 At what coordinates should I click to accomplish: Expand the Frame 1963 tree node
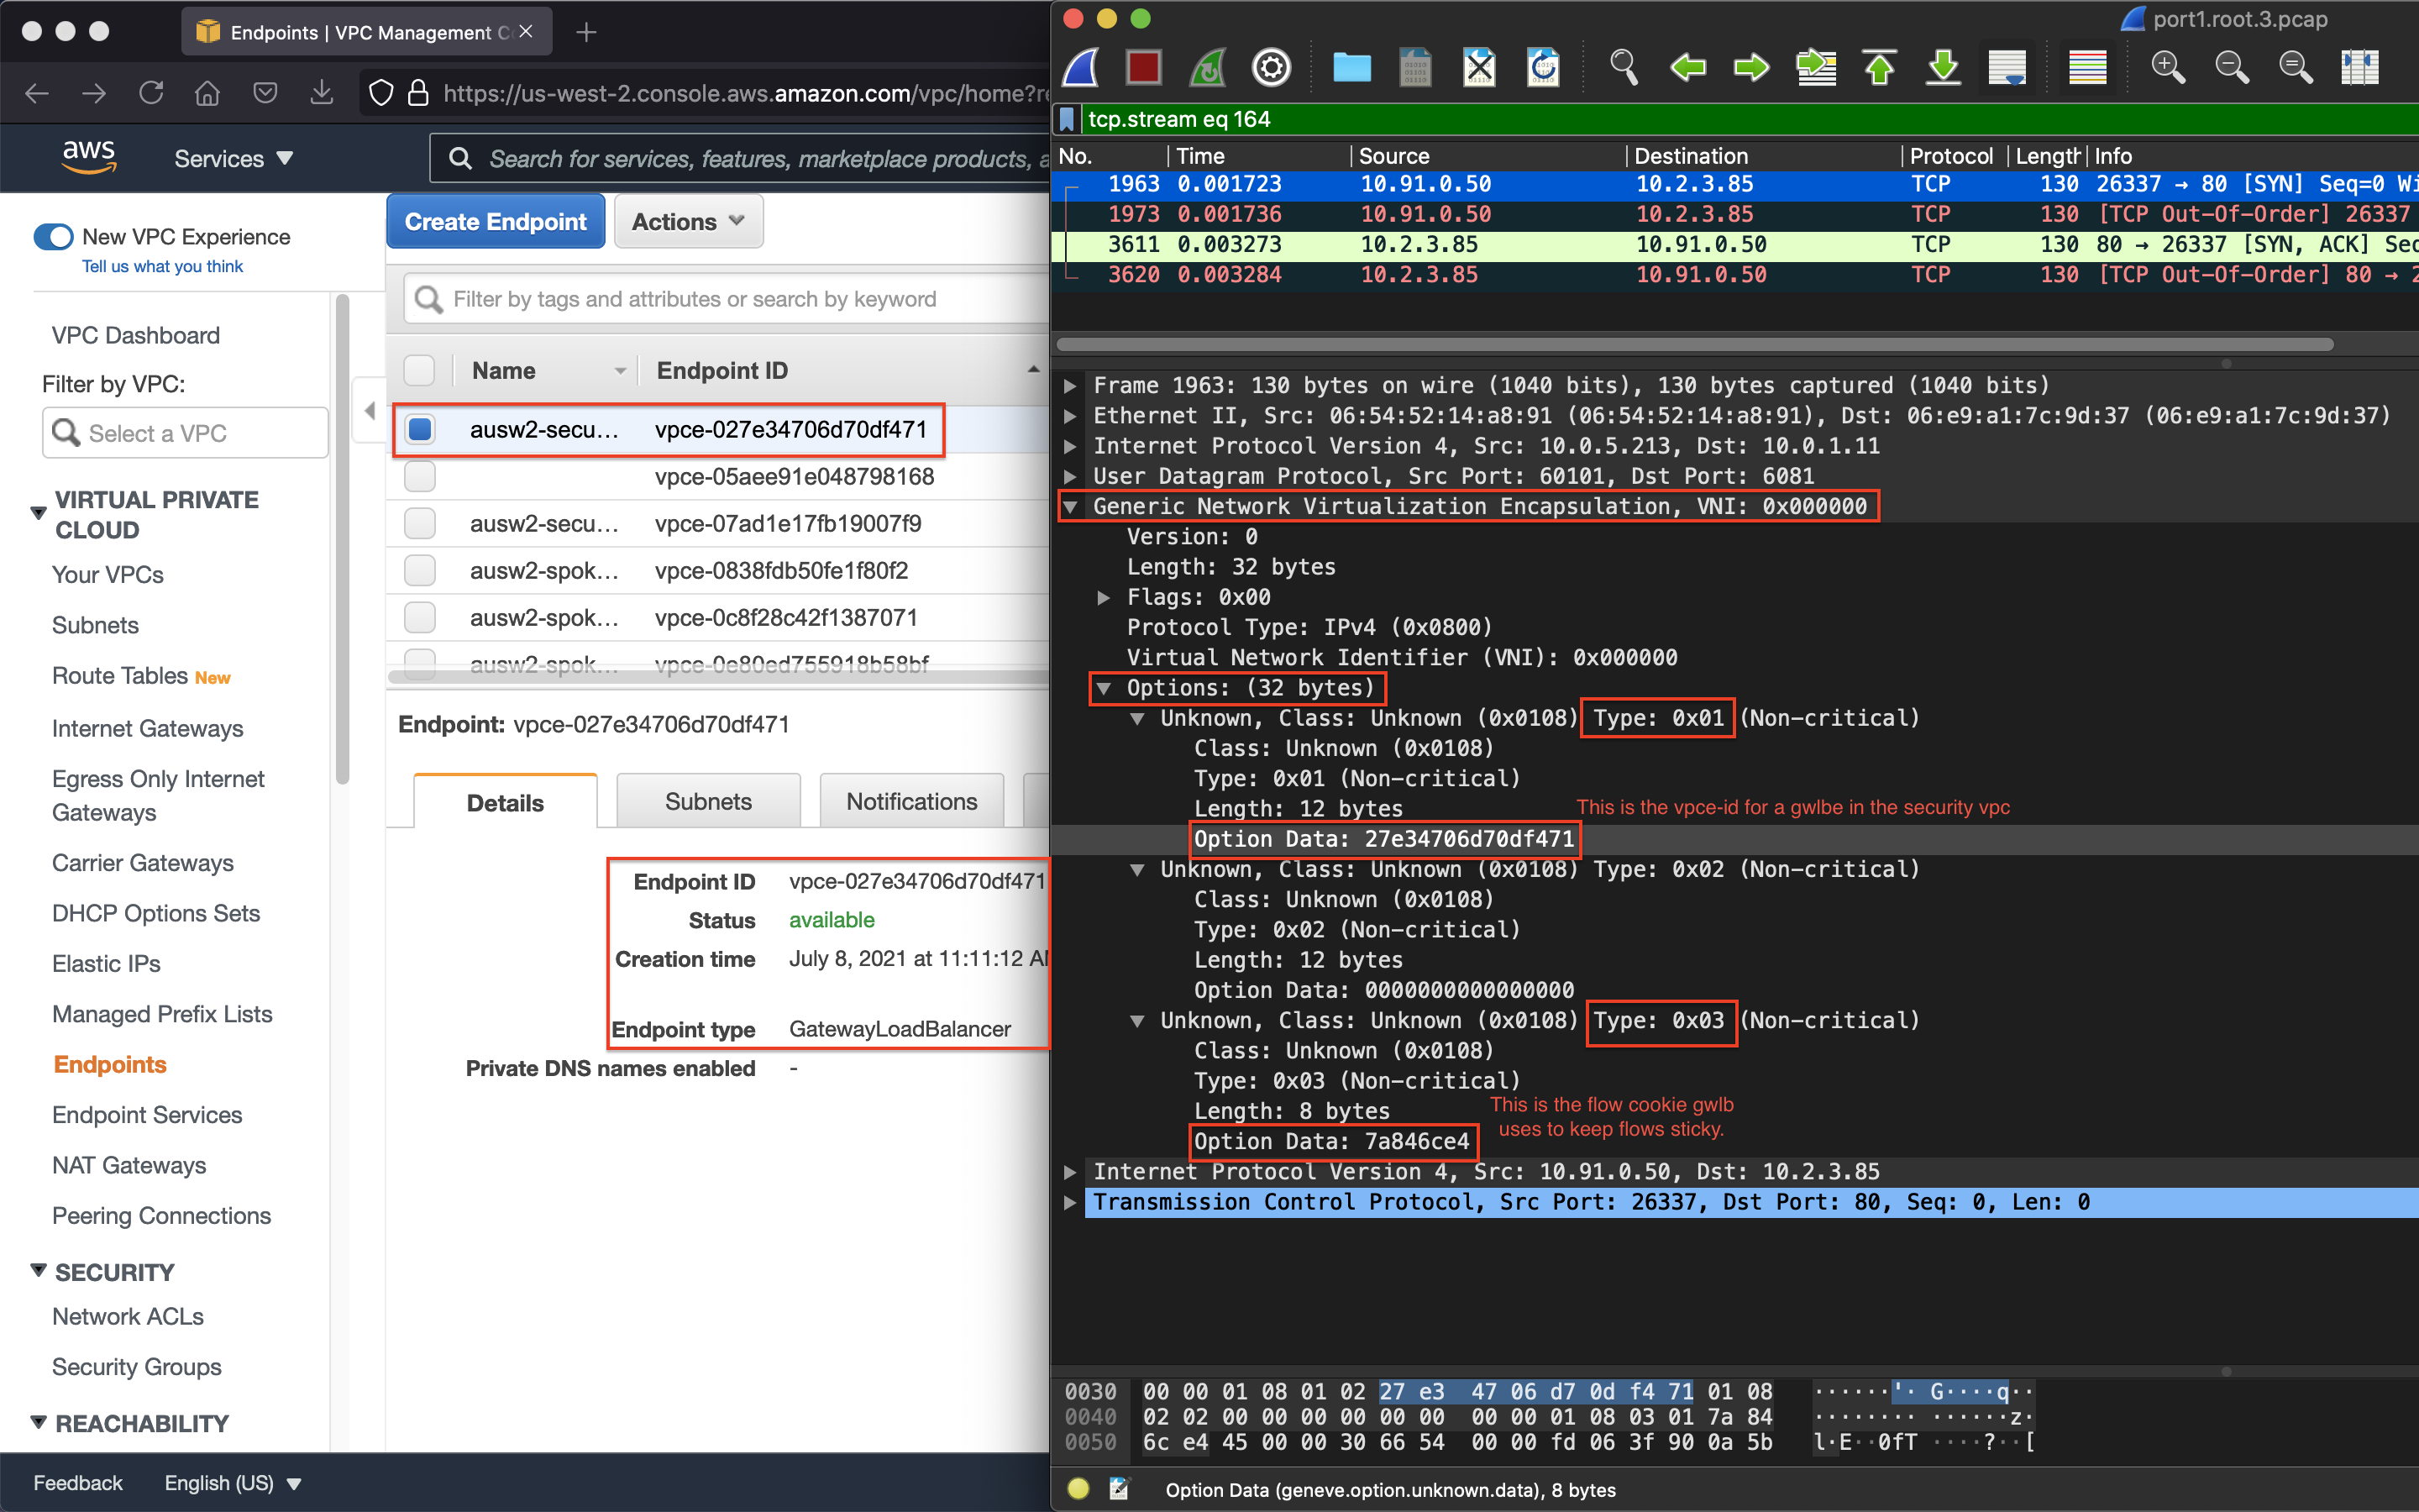[1071, 386]
